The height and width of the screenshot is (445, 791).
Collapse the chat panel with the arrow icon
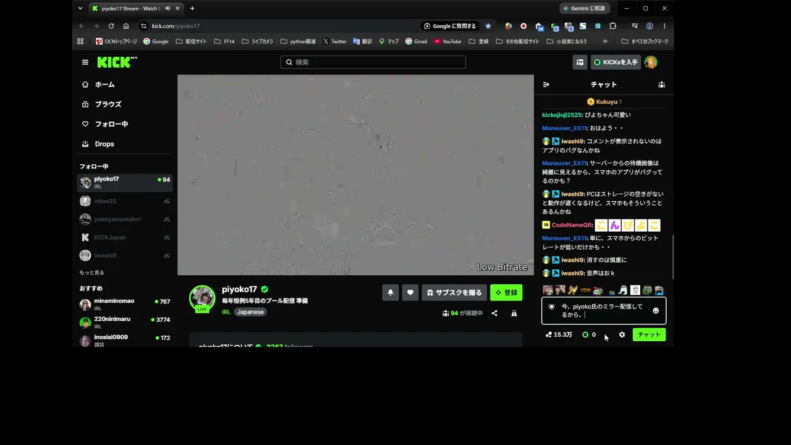pyautogui.click(x=546, y=85)
